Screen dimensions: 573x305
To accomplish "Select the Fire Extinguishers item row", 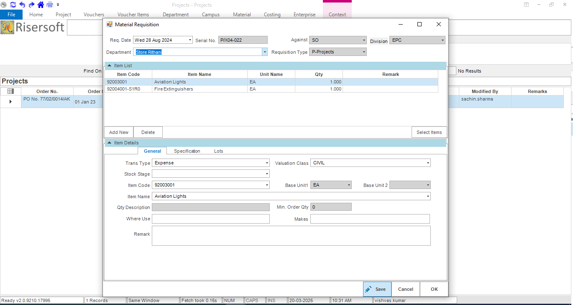I will tap(271, 89).
